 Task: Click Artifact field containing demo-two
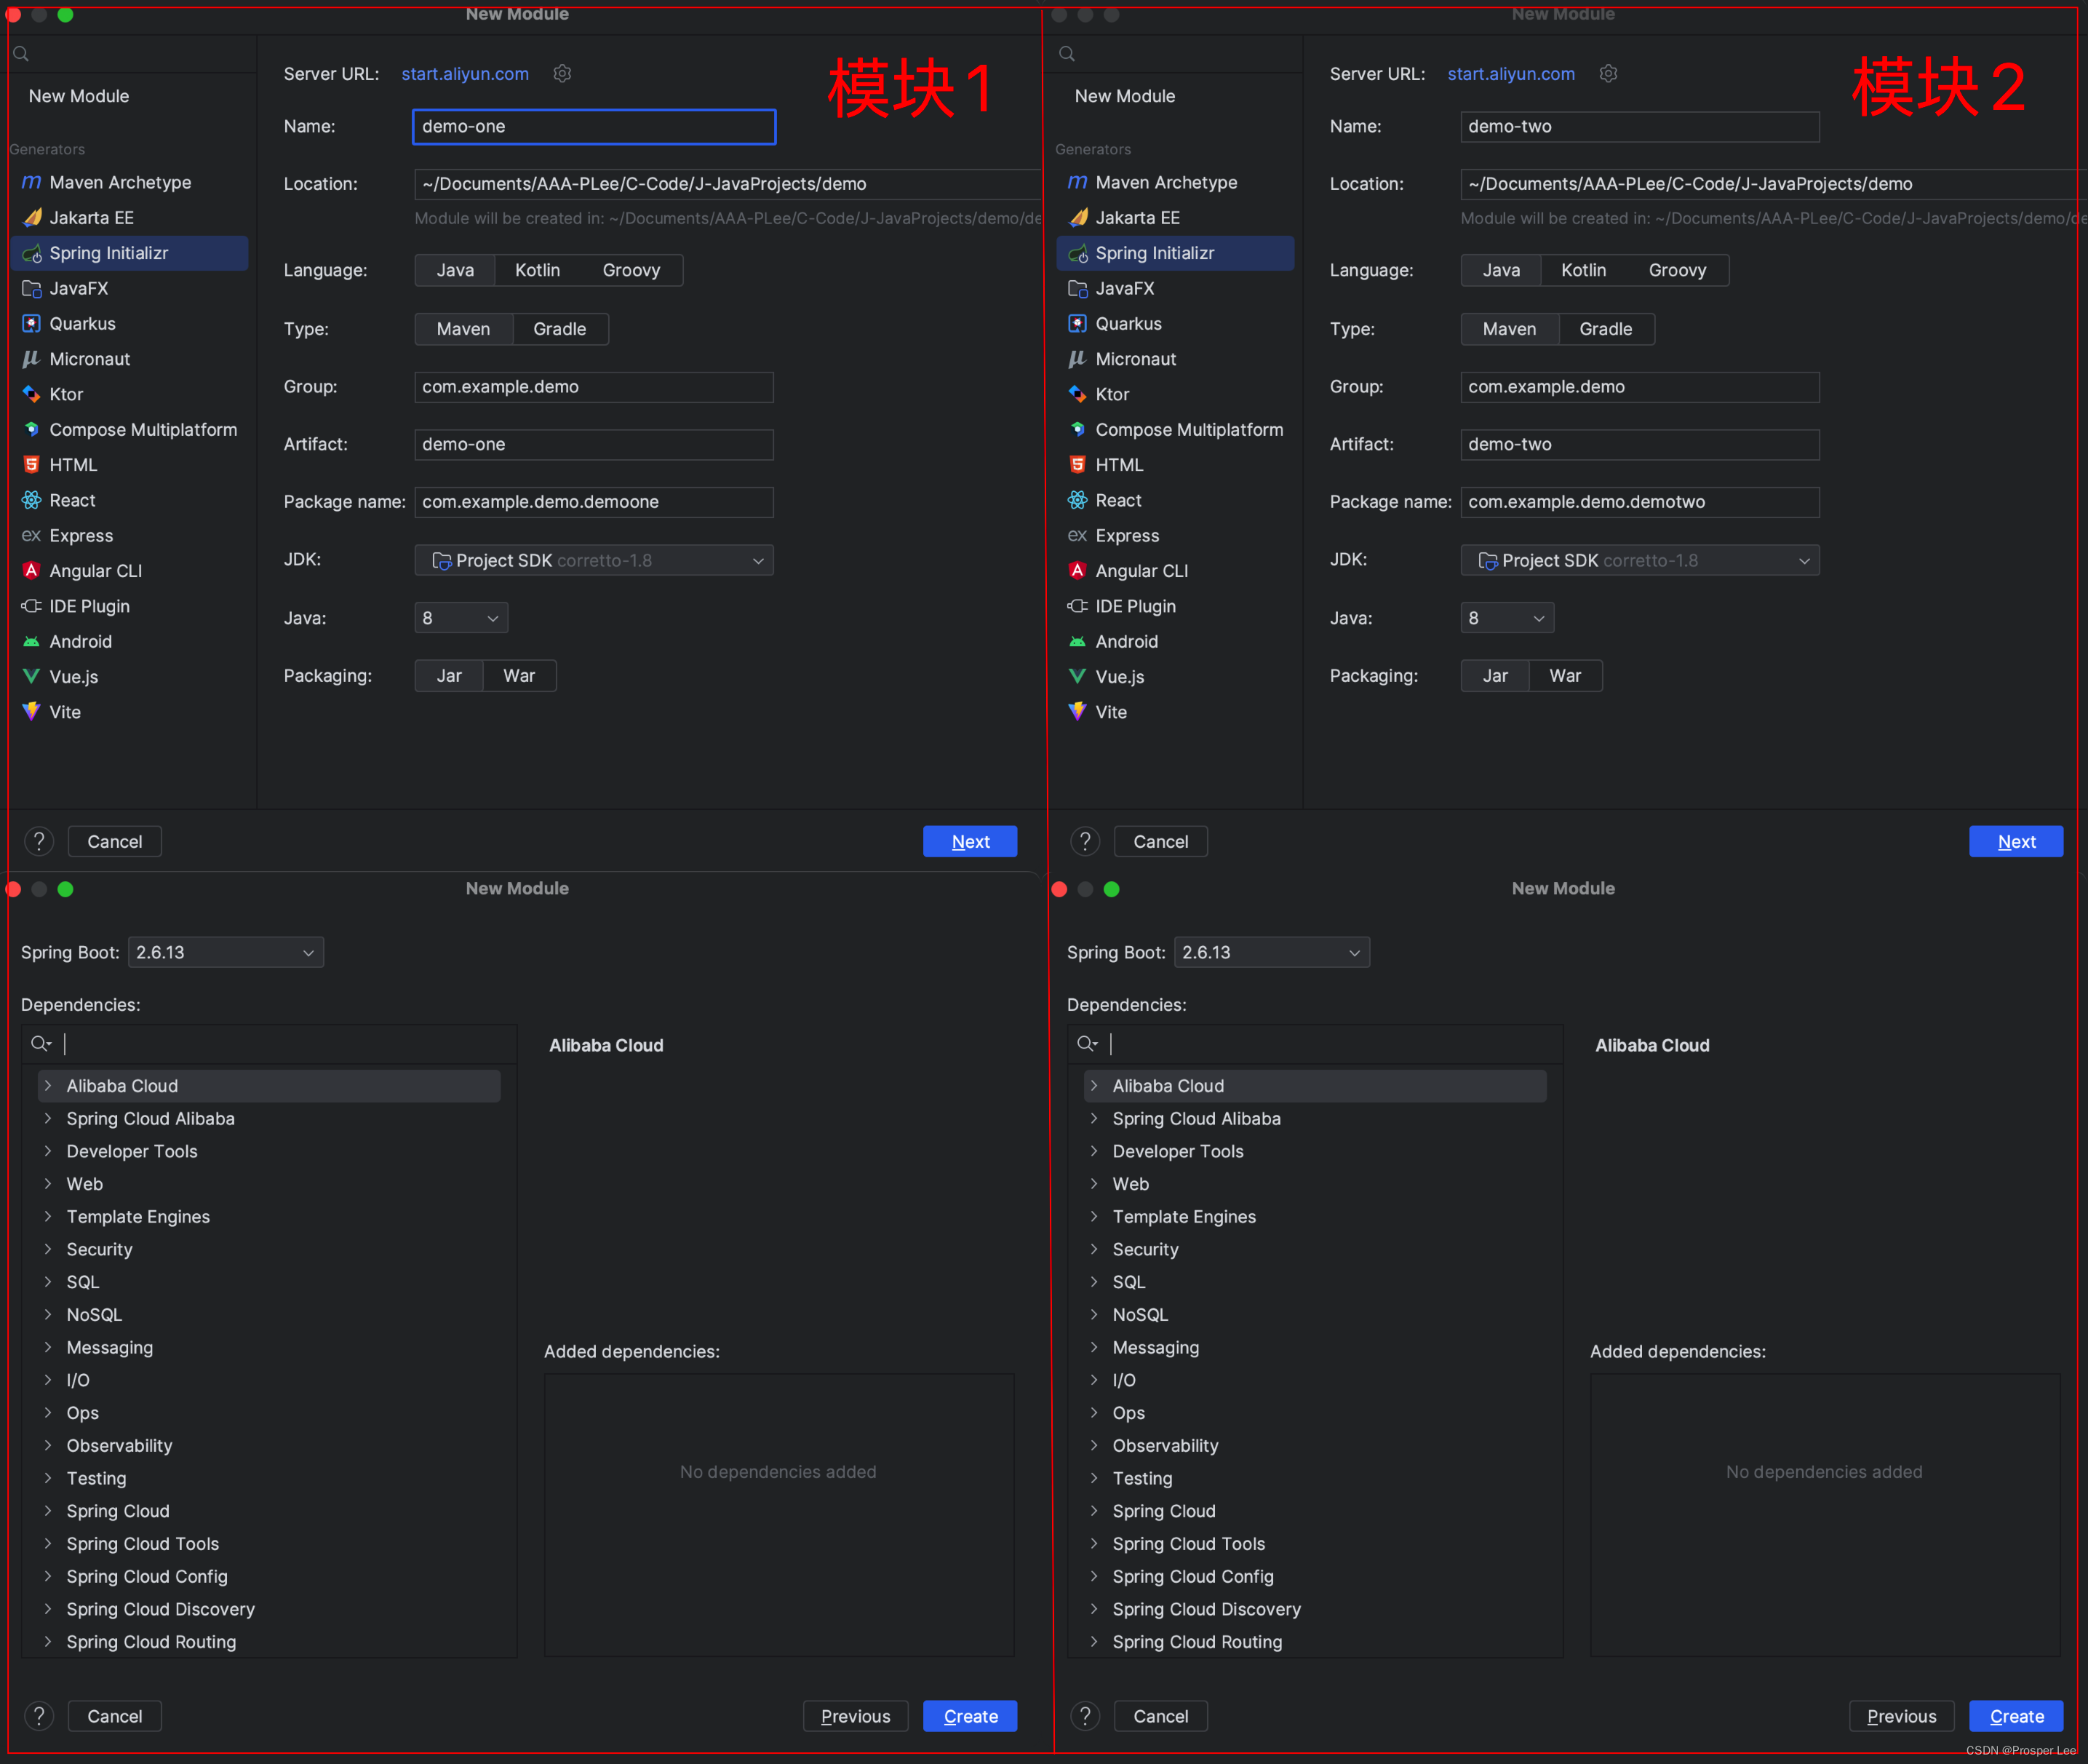tap(1639, 444)
